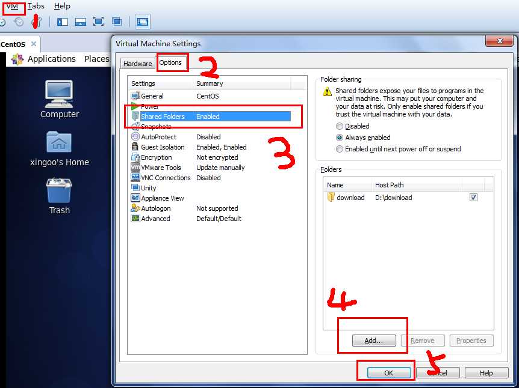Screen dimensions: 519x388
Task: Select the Always enabled radio button
Action: click(339, 138)
